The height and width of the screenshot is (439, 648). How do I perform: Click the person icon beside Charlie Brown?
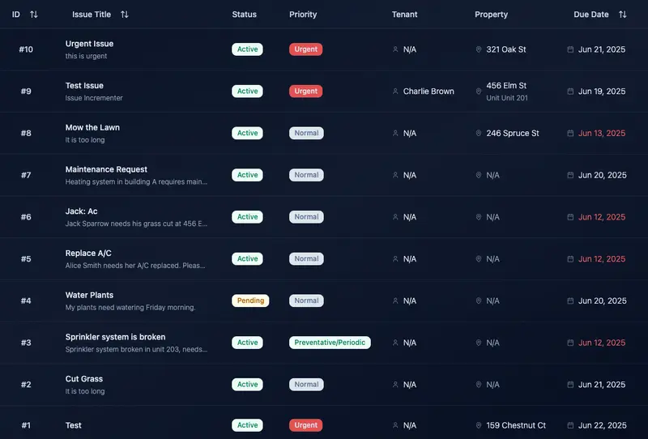(x=395, y=92)
